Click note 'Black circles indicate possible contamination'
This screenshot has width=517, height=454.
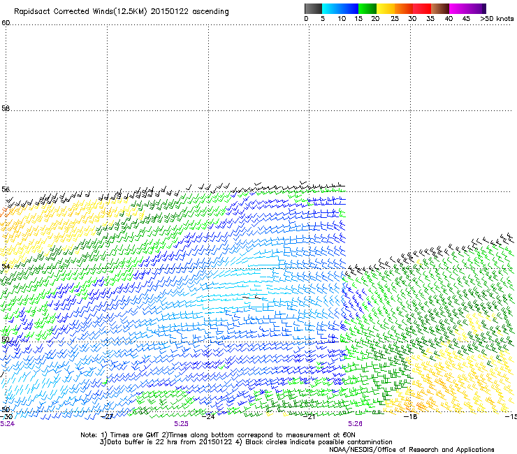click(x=319, y=442)
